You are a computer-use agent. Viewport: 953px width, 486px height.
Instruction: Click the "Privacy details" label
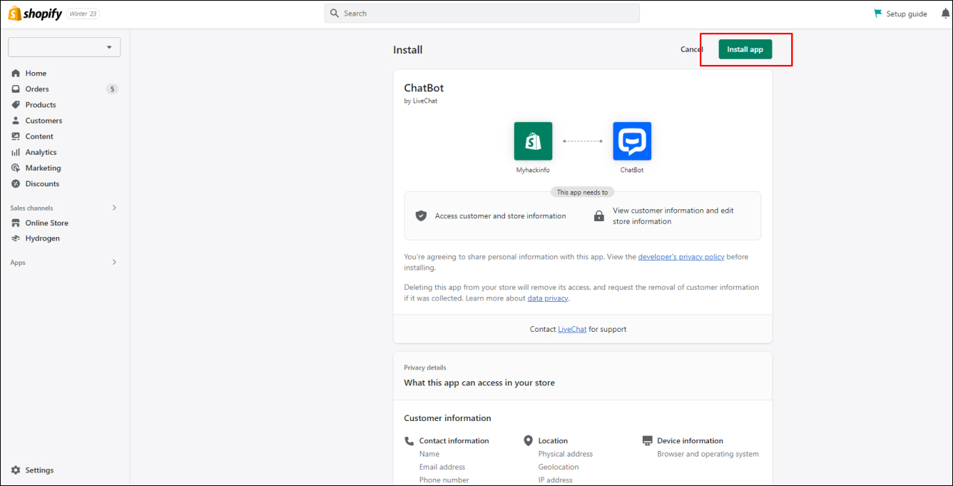pos(425,368)
